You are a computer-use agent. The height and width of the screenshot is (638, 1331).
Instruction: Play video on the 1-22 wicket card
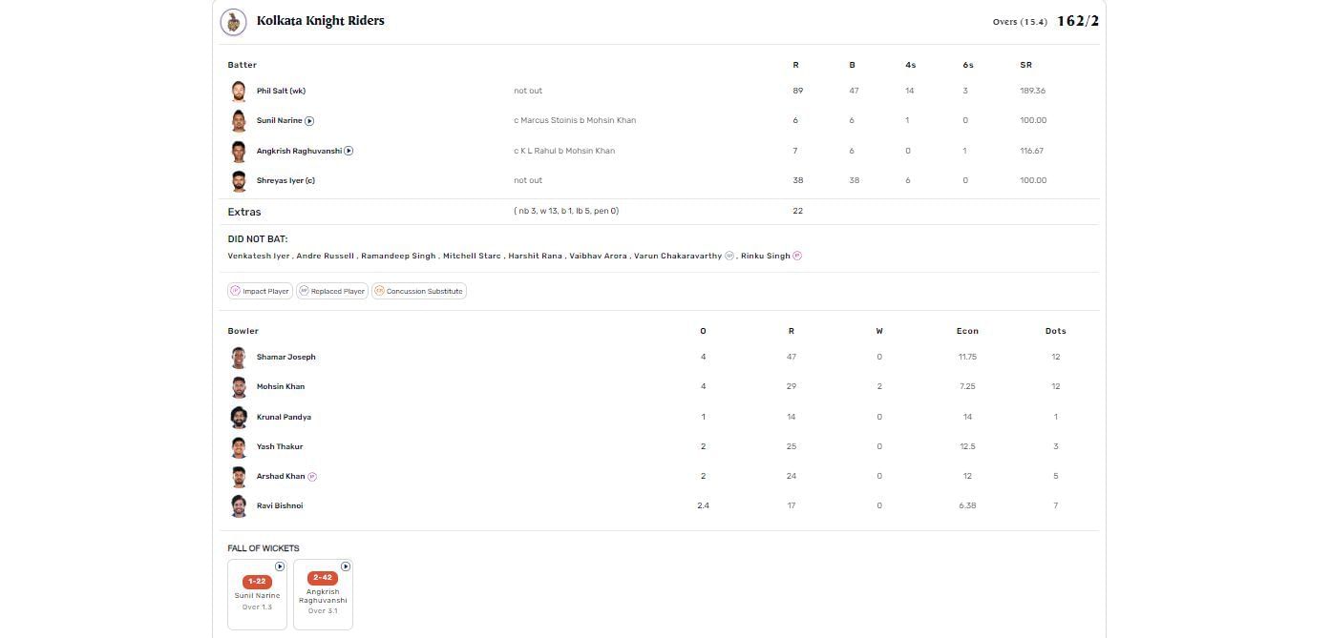click(x=280, y=566)
